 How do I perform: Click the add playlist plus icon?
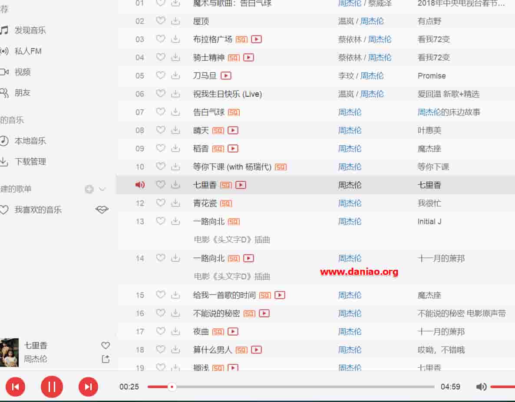pos(89,189)
